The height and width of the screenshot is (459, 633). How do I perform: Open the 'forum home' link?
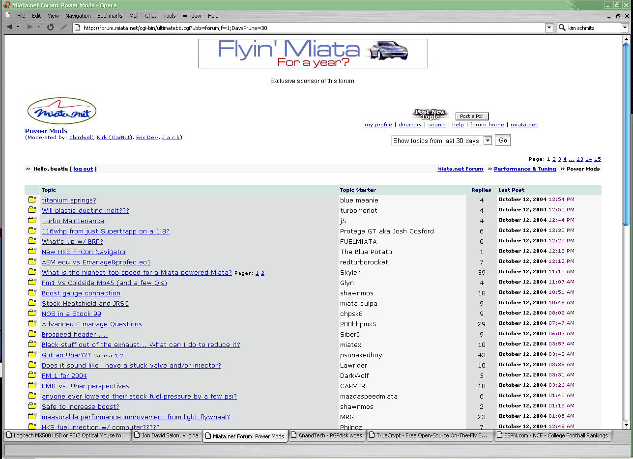point(487,125)
